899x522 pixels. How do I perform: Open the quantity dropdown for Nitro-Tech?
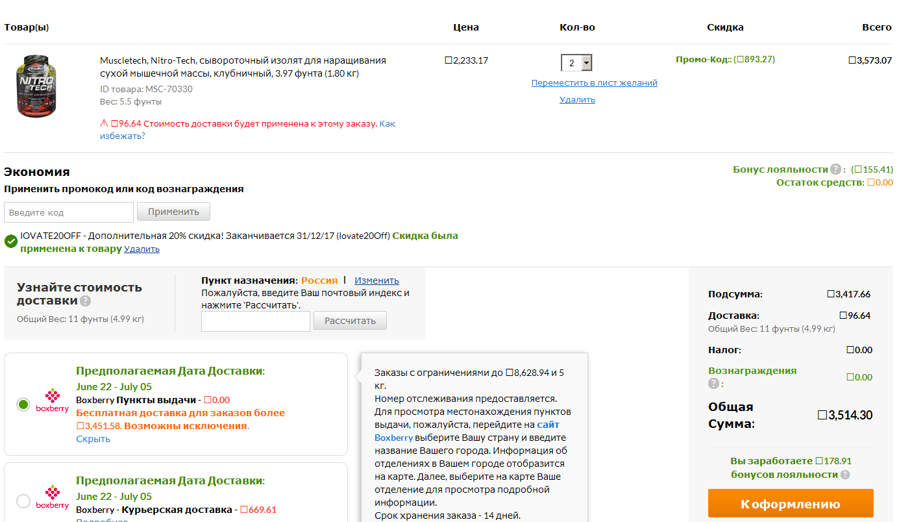[576, 63]
